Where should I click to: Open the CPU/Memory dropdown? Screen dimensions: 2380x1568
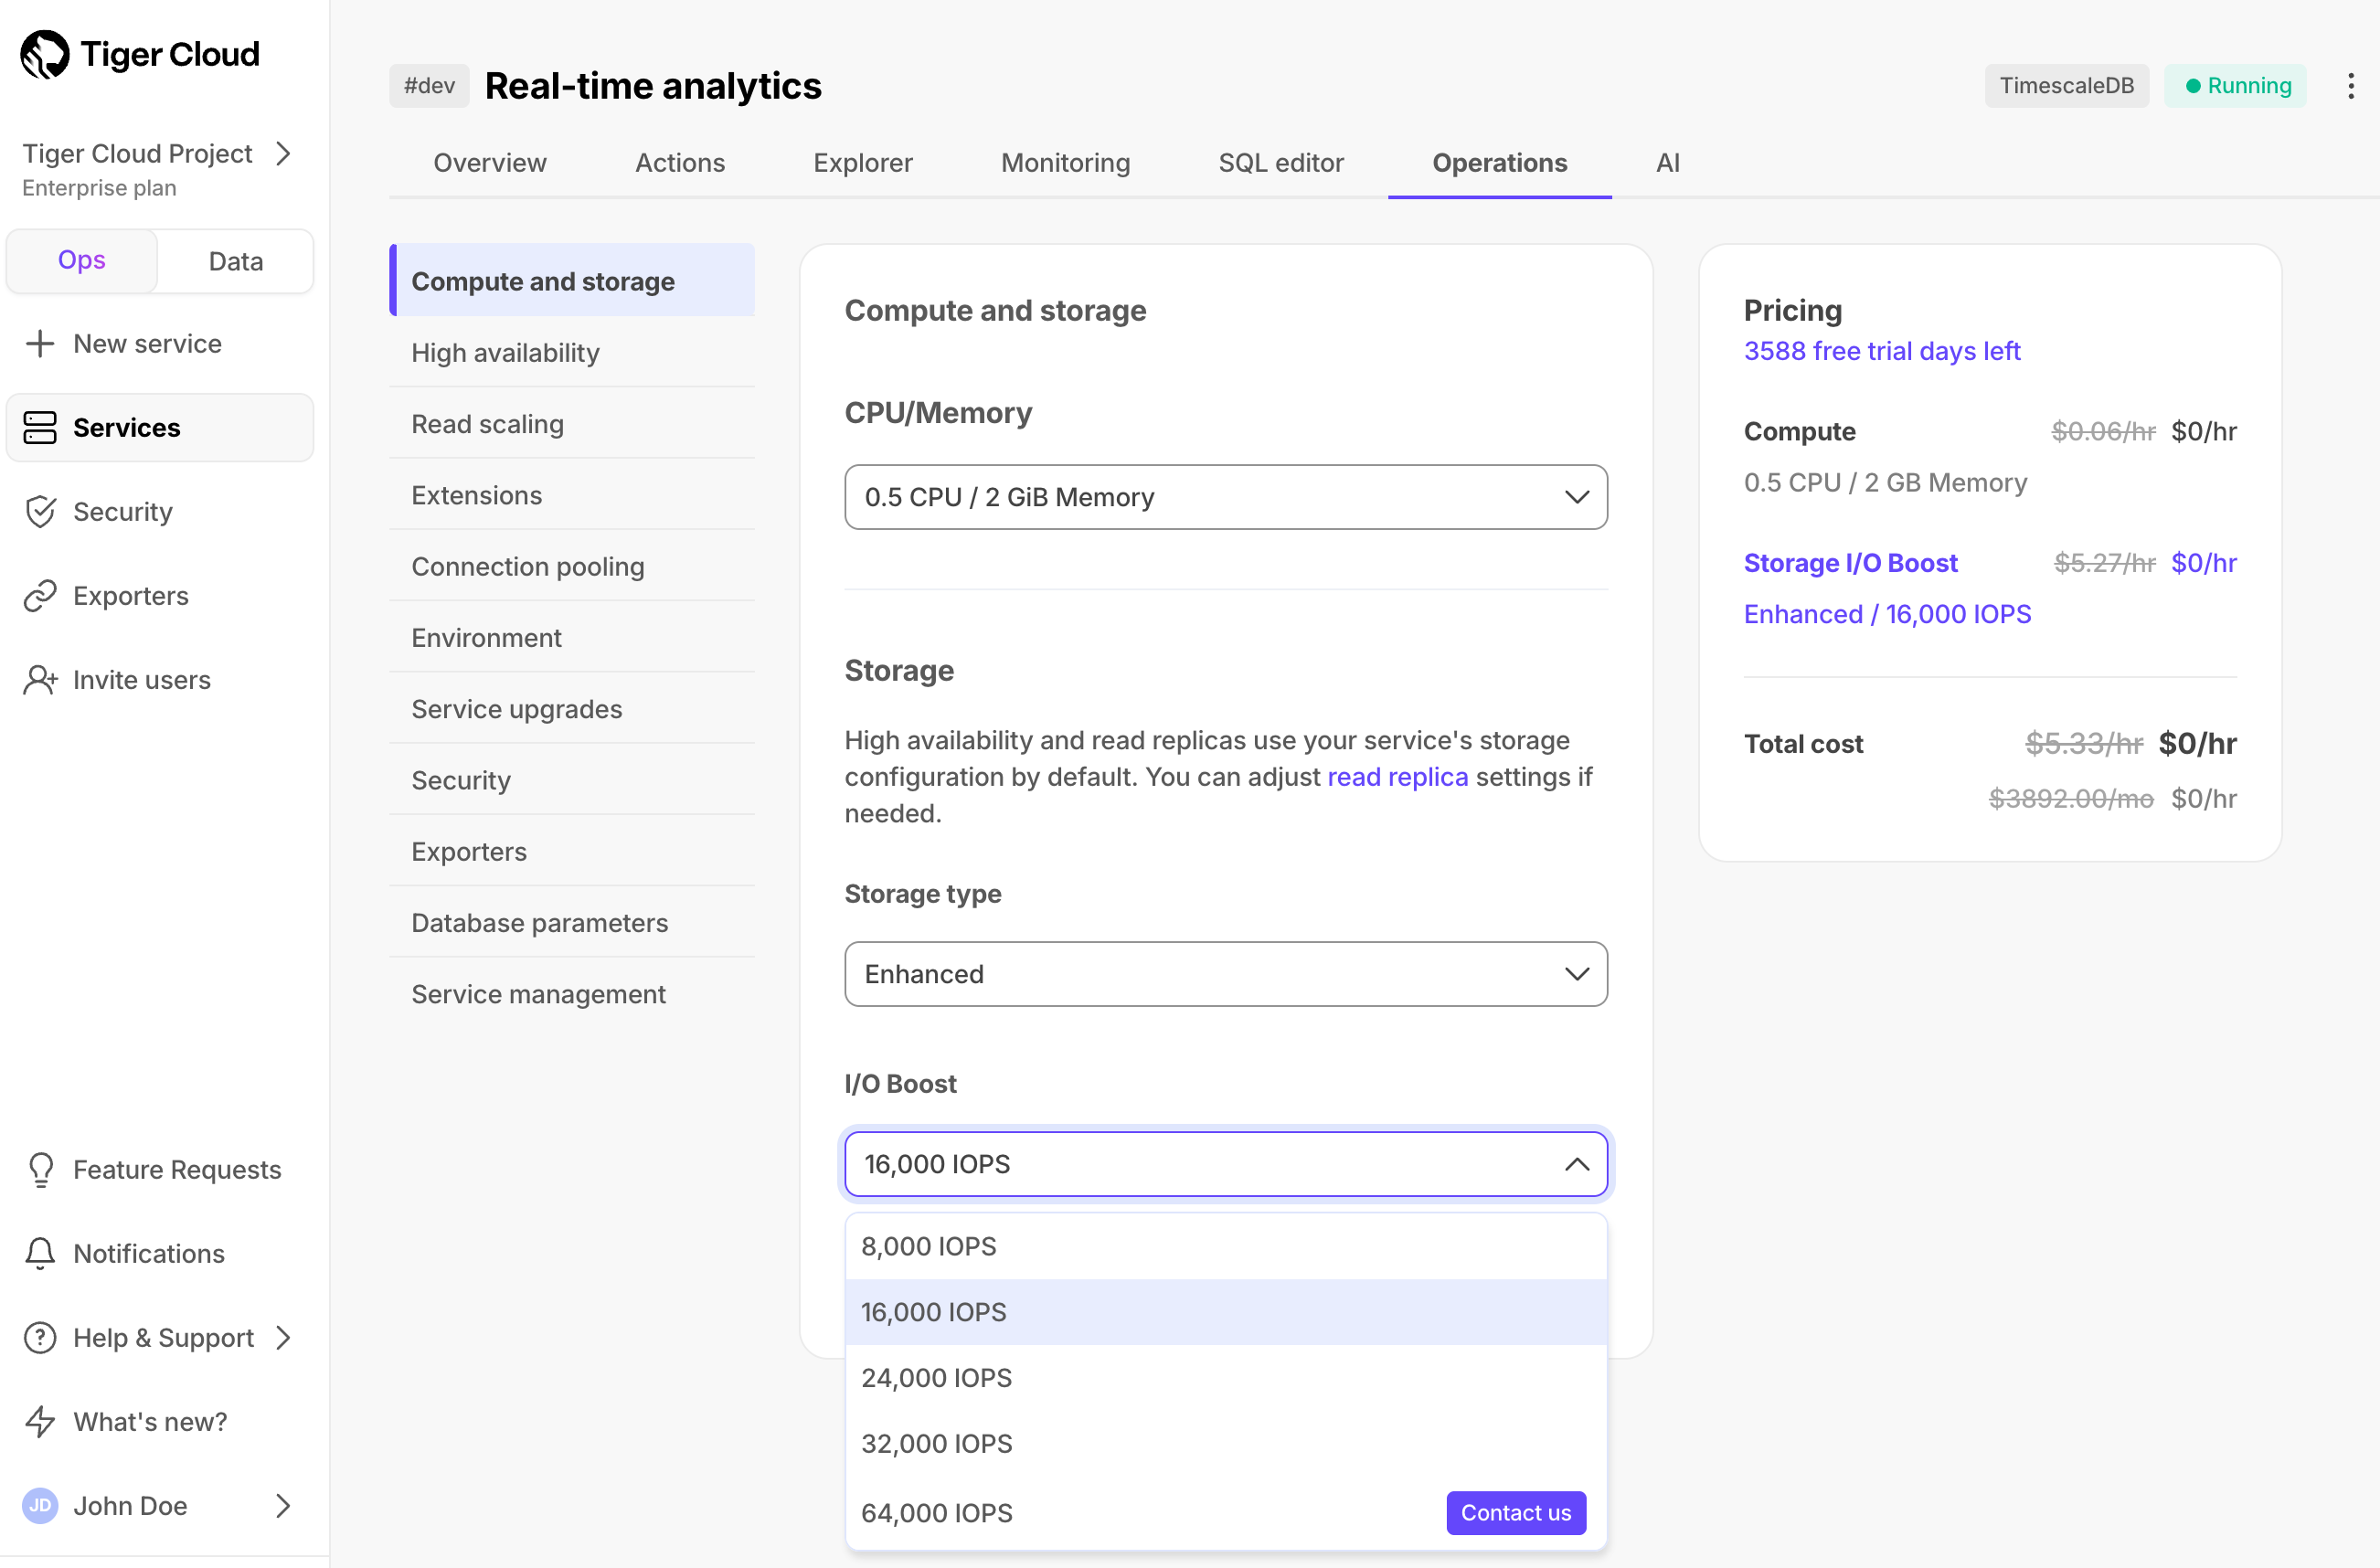point(1225,497)
